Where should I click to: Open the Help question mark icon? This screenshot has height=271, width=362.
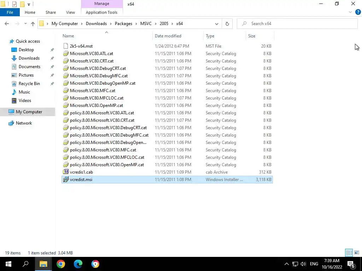358,12
